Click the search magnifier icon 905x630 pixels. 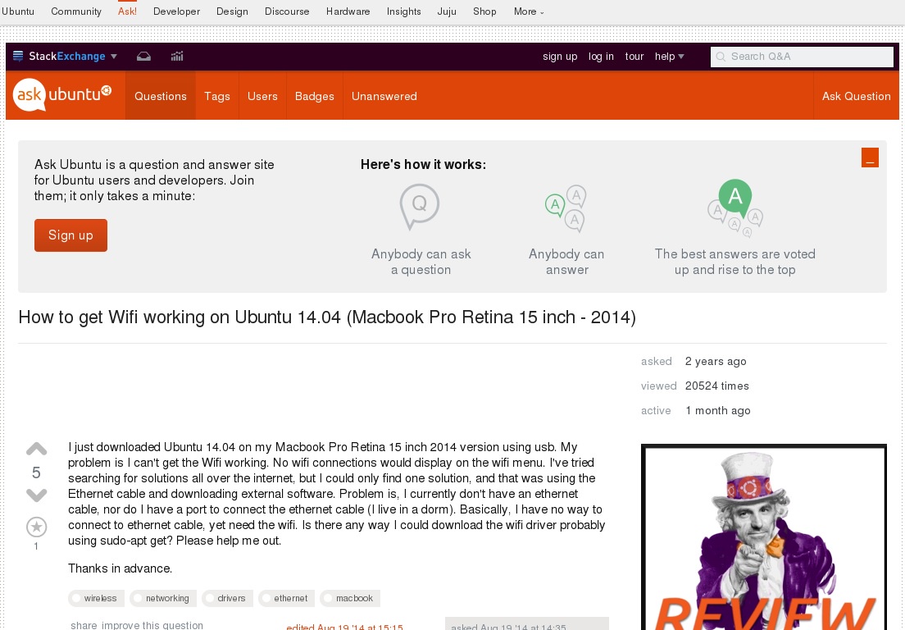click(721, 57)
